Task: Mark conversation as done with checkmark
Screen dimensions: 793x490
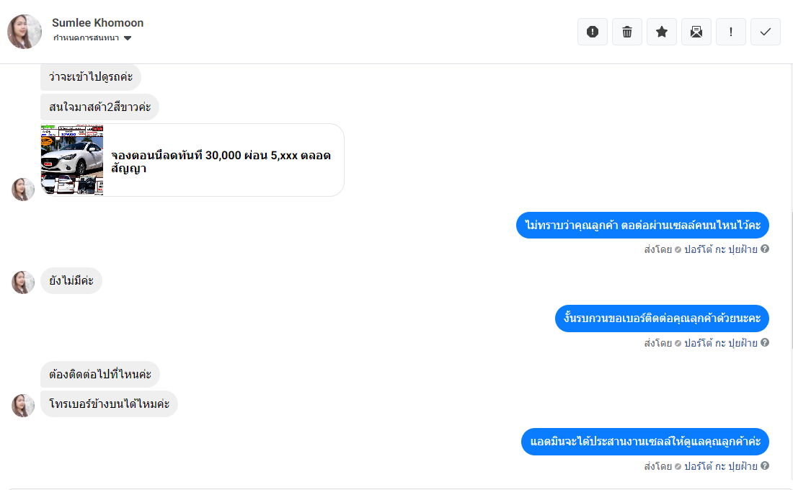Action: click(766, 32)
